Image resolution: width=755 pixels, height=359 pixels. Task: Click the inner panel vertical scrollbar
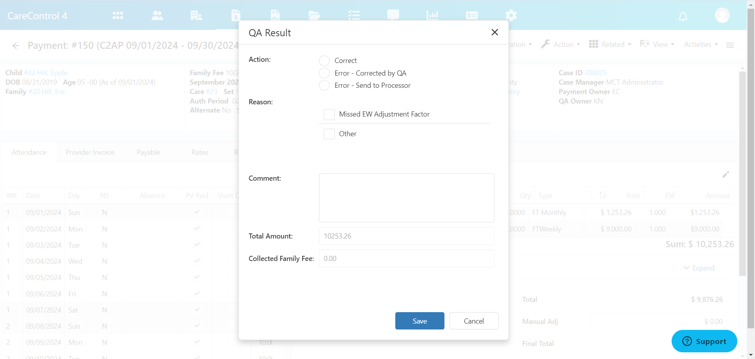click(x=742, y=173)
